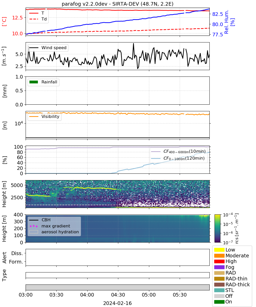The height and width of the screenshot is (307, 256).
Task: Click the RAD-thin legend swatch
Action: (x=219, y=279)
